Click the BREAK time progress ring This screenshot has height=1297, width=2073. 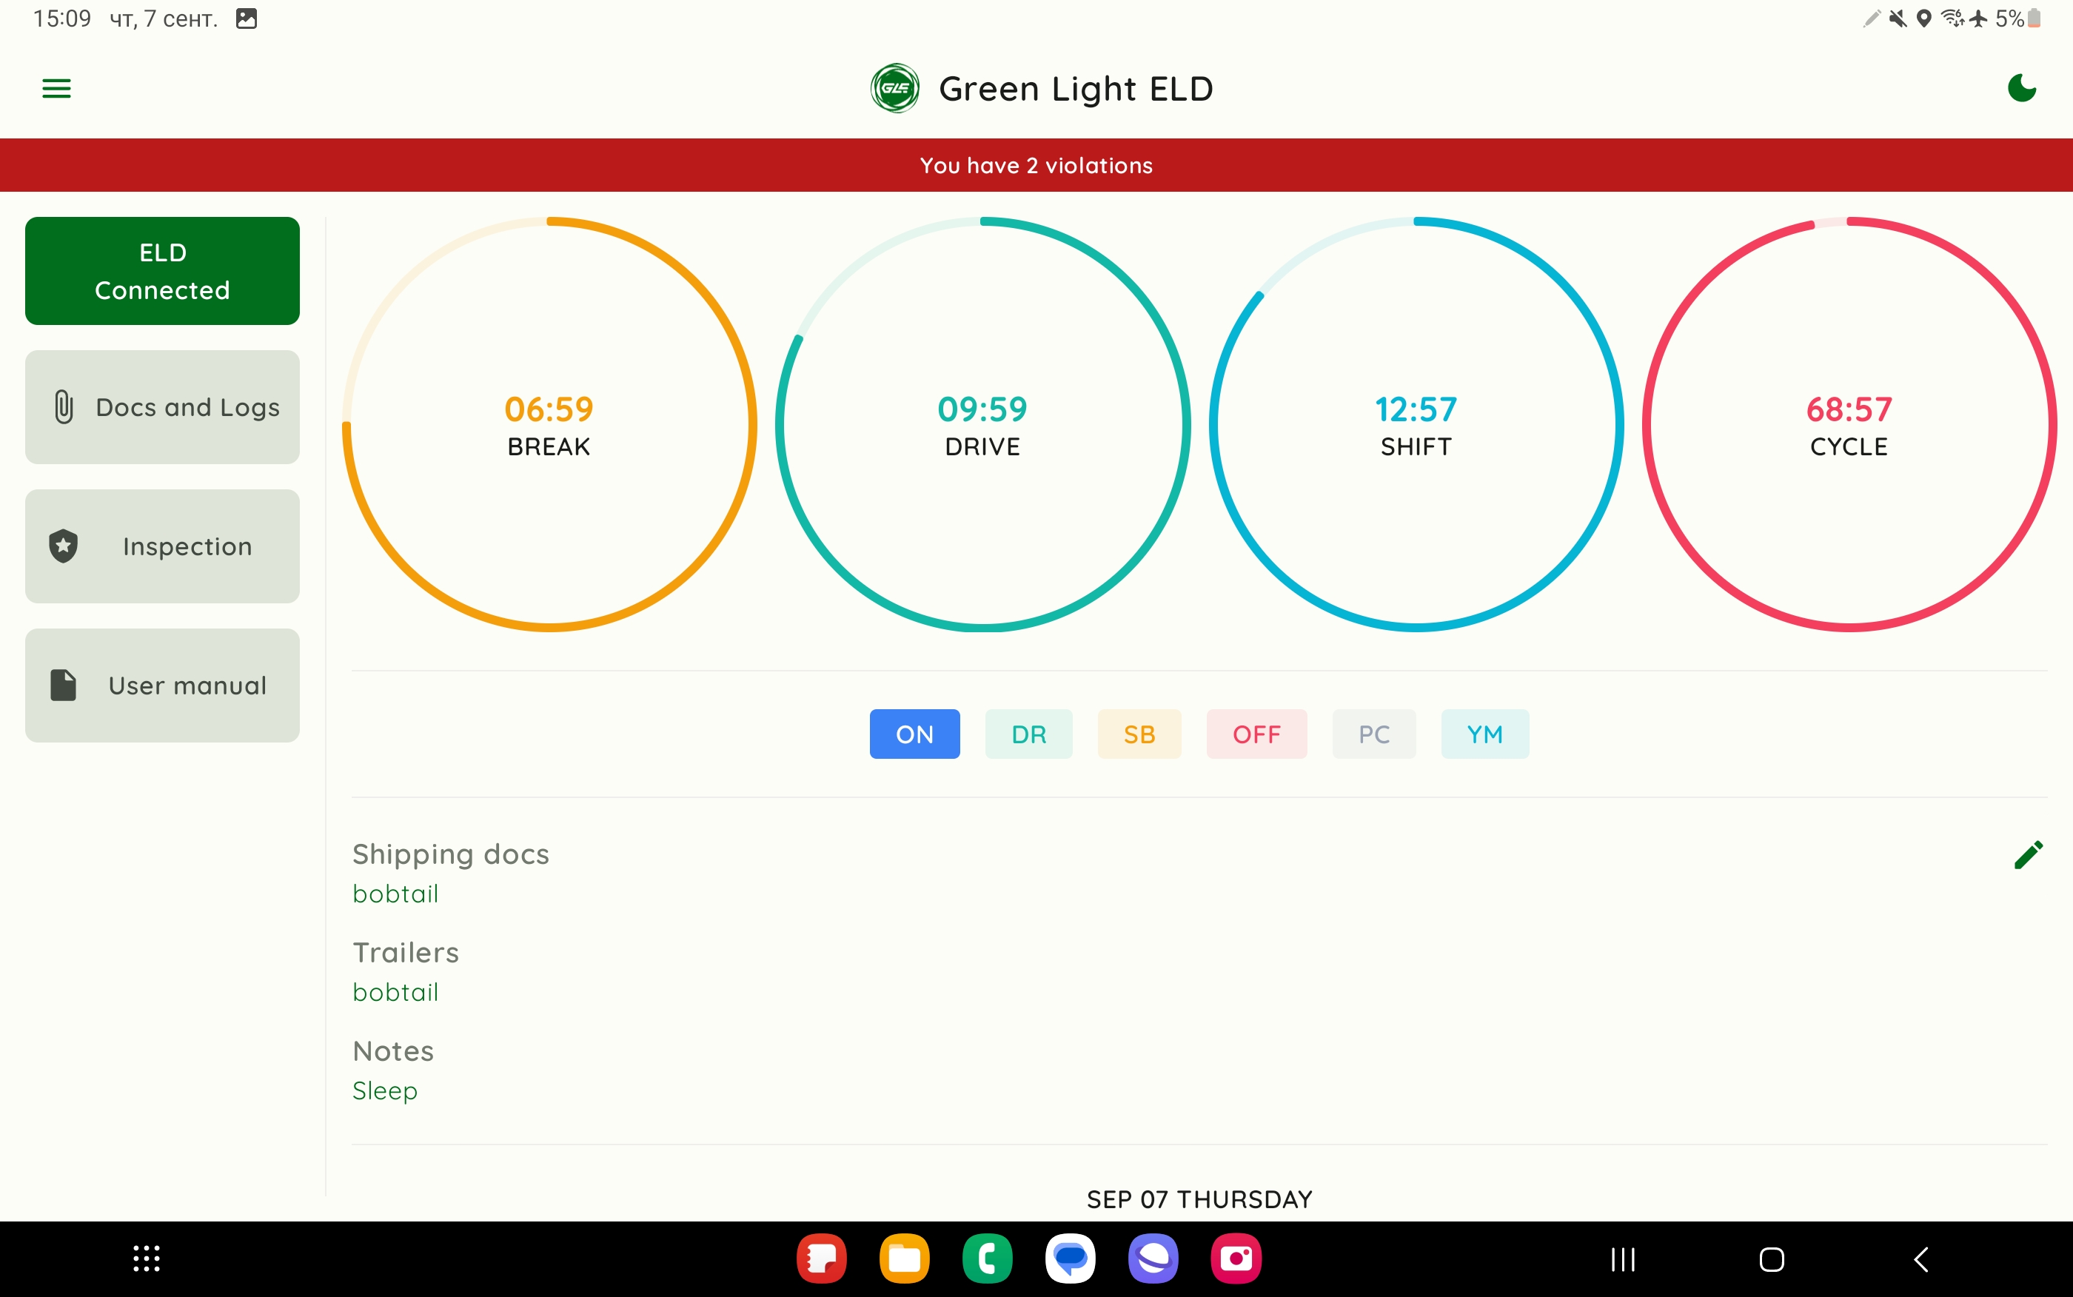pyautogui.click(x=548, y=423)
